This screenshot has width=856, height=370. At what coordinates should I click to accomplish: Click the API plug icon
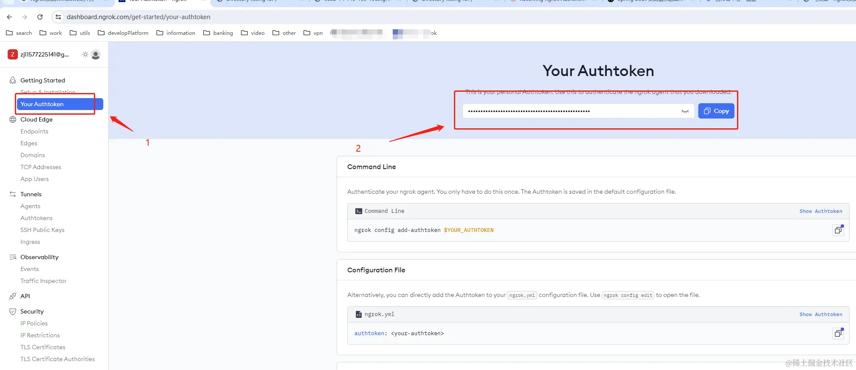click(13, 296)
